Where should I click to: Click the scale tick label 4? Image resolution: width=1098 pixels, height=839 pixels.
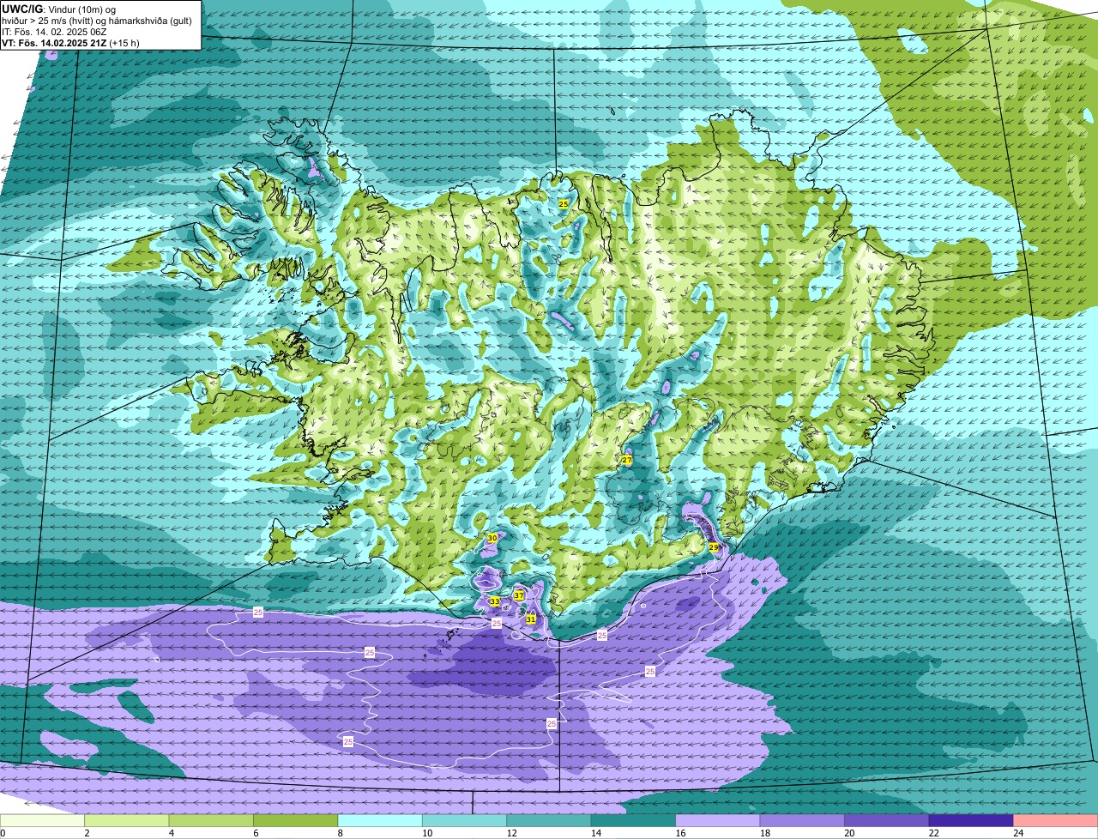(171, 833)
